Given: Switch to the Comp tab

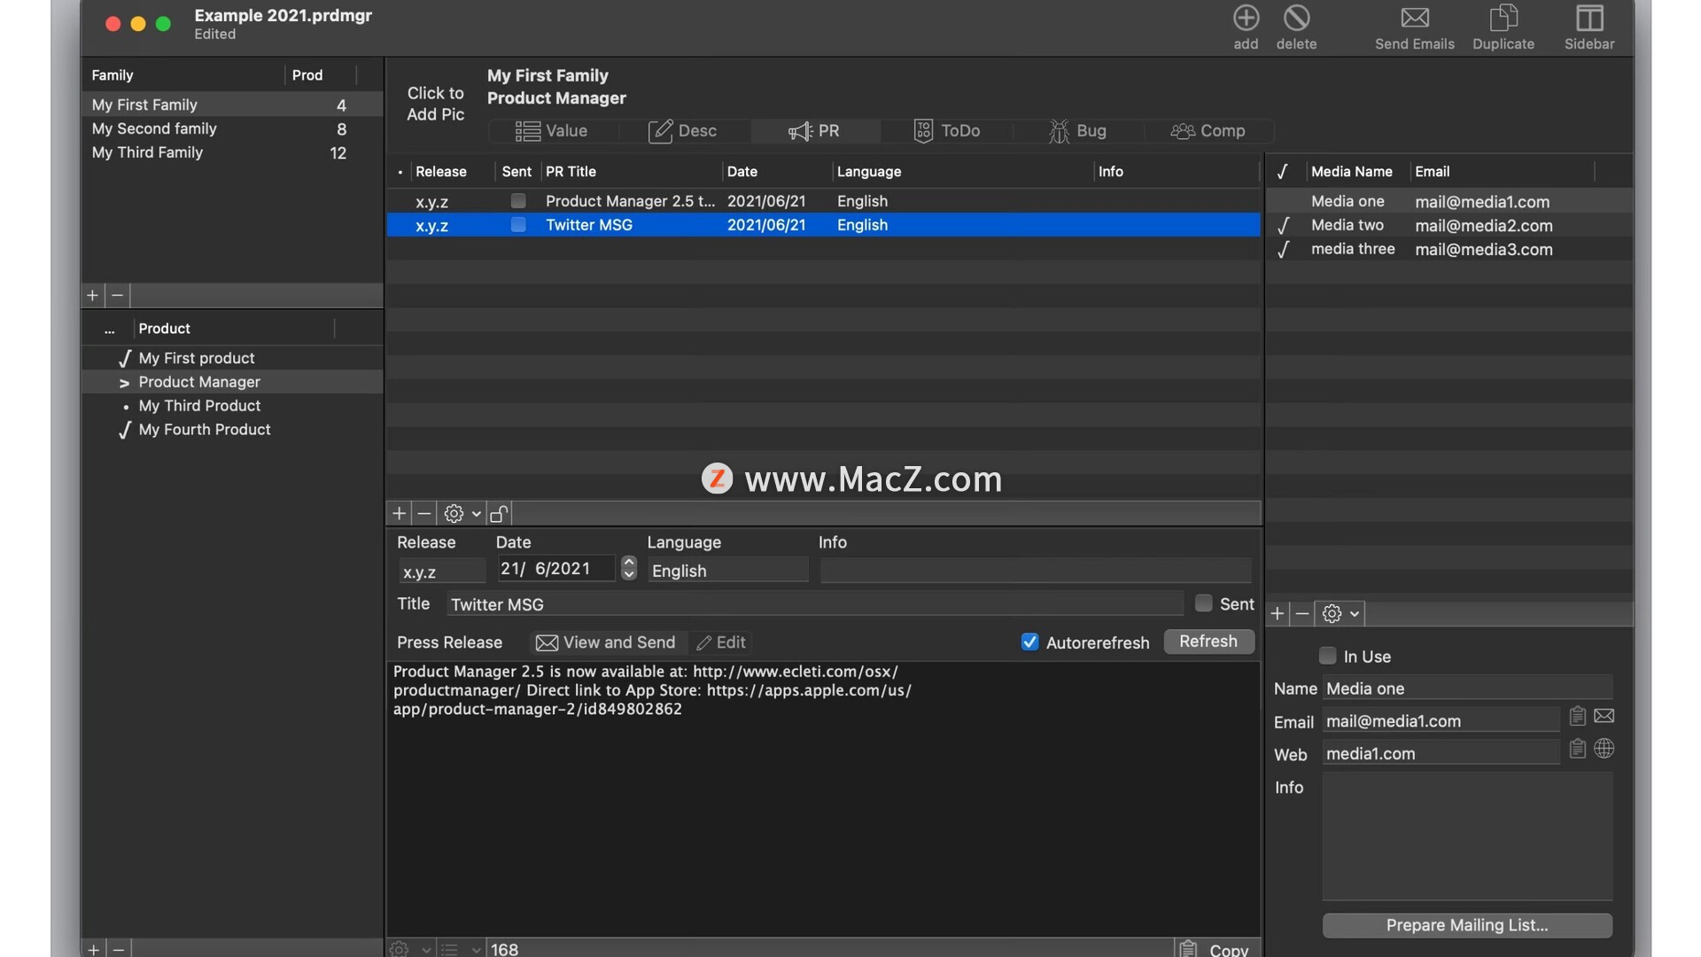Looking at the screenshot, I should pyautogui.click(x=1208, y=131).
